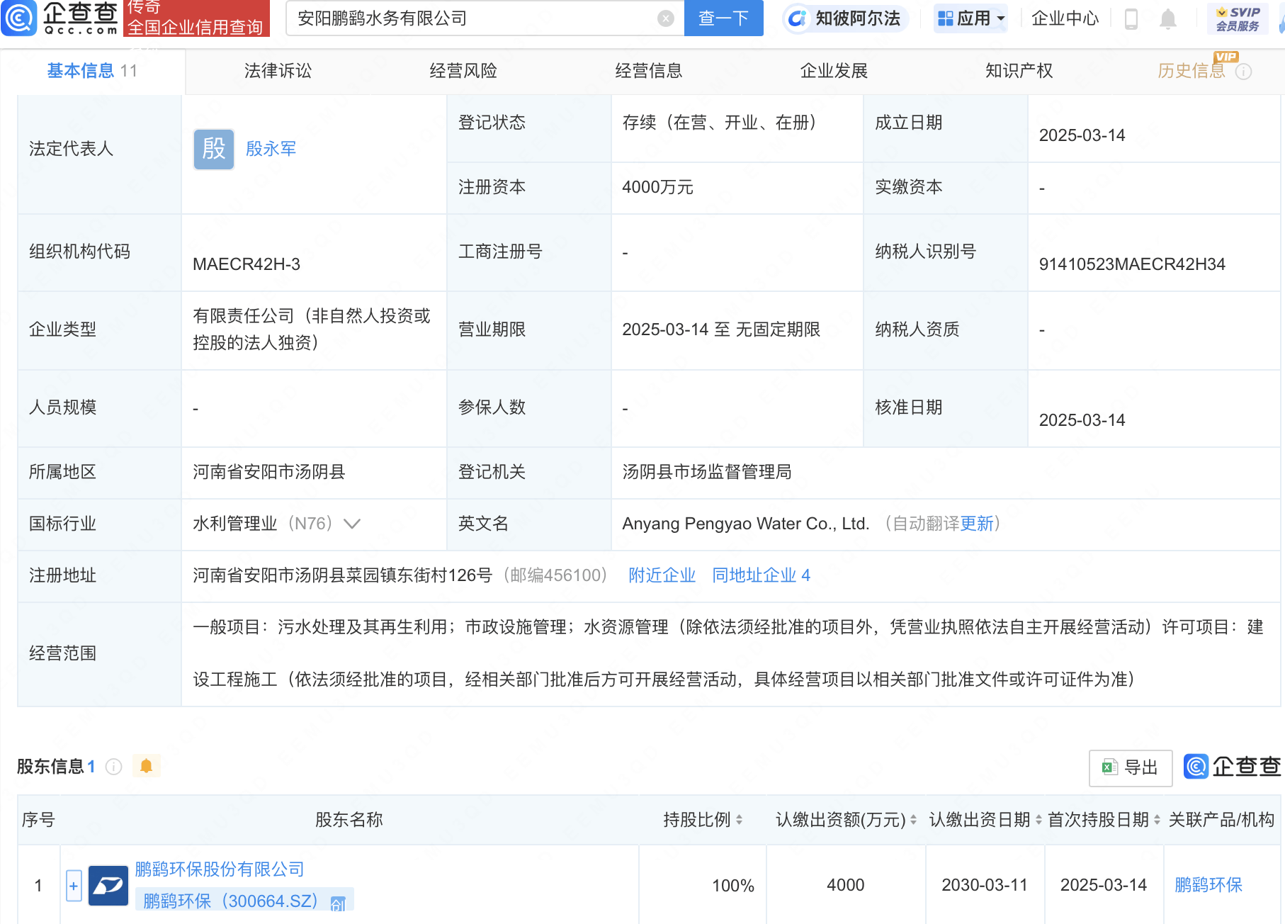Click the shareholder alert bell icon
Image resolution: width=1285 pixels, height=924 pixels.
pyautogui.click(x=147, y=766)
